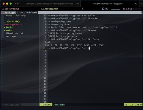
Task: Go up a directory via '.. (up a dir)'
Action: [x=12, y=22]
